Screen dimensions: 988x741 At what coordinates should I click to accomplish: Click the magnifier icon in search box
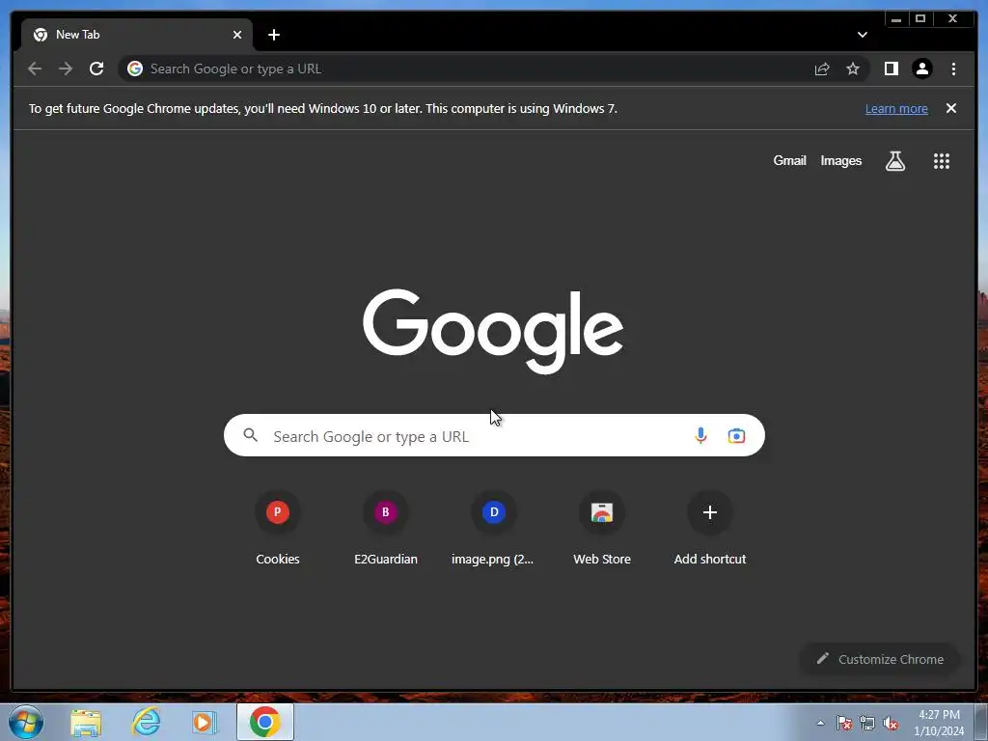click(250, 435)
